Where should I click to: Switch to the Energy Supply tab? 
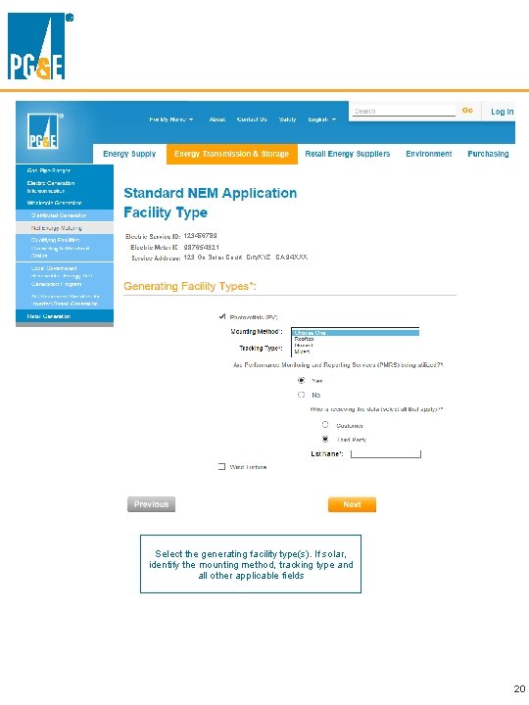(x=129, y=154)
